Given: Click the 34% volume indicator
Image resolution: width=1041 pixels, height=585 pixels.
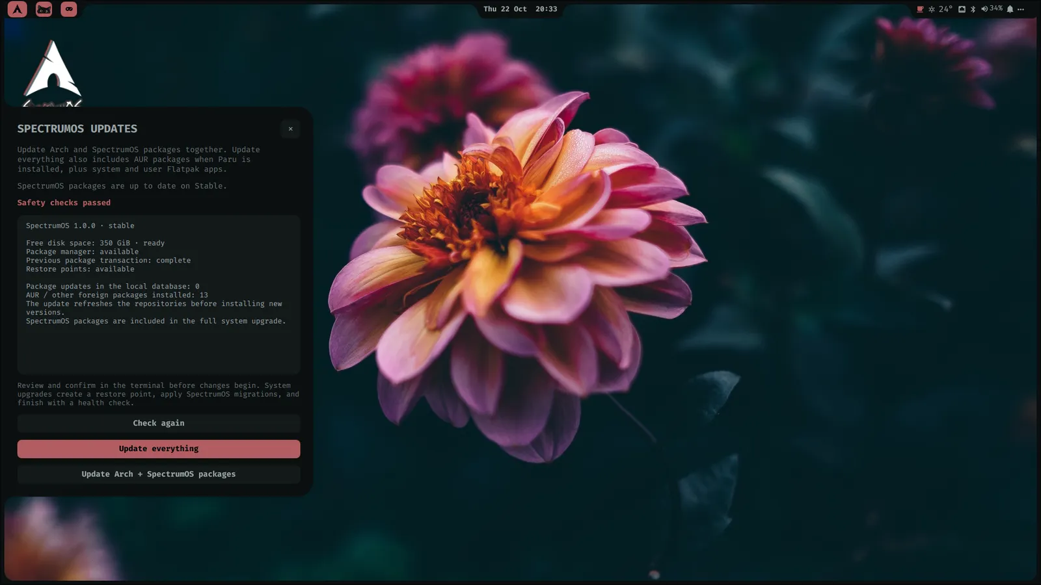Looking at the screenshot, I should point(992,8).
